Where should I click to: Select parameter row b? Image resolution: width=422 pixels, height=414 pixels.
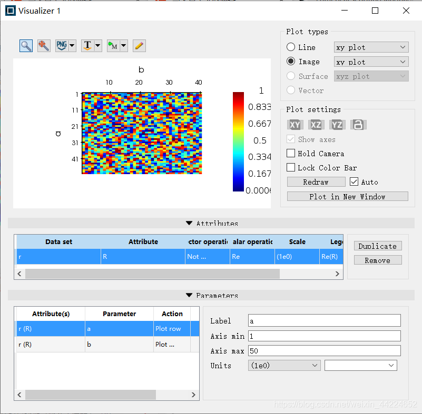point(107,345)
